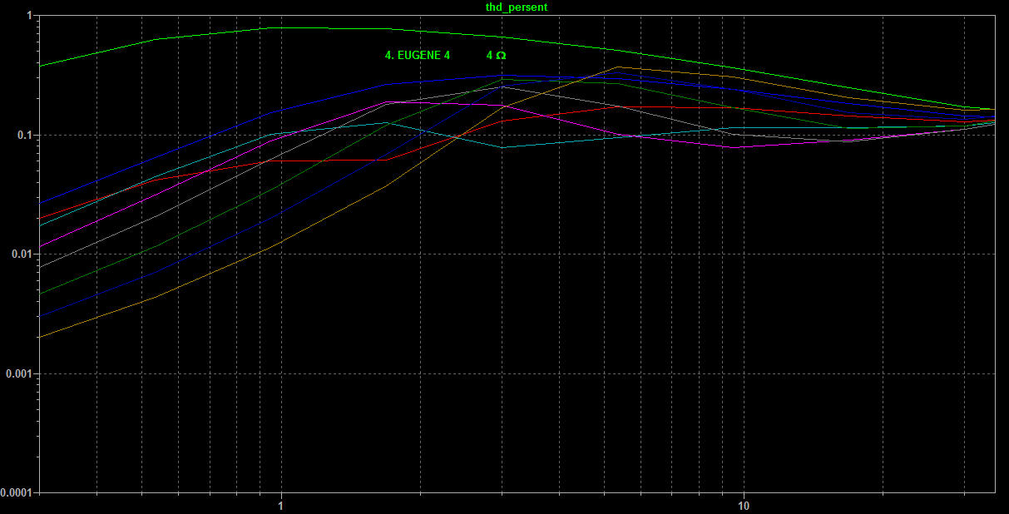Click the 0.001 vertical axis label

(x=20, y=374)
